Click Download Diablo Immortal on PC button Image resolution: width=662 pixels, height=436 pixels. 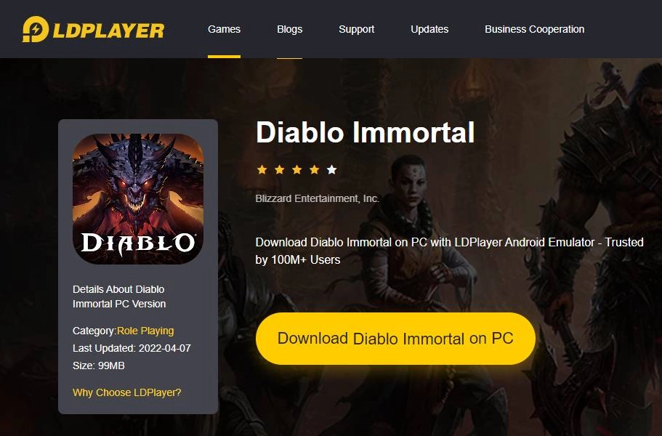pyautogui.click(x=395, y=339)
